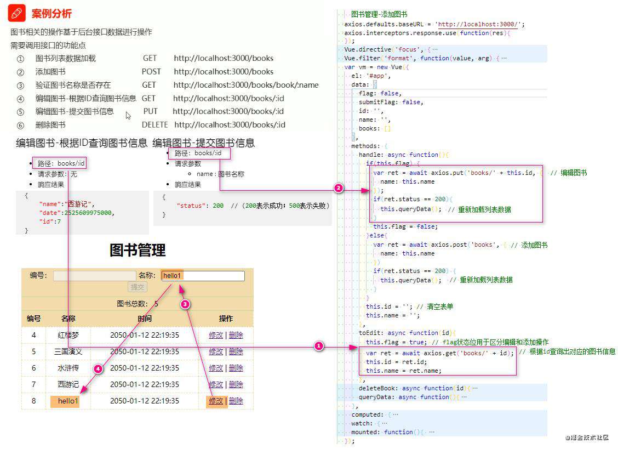The width and height of the screenshot is (618, 449).
Task: Click the DELETE method label
Action: coord(155,124)
